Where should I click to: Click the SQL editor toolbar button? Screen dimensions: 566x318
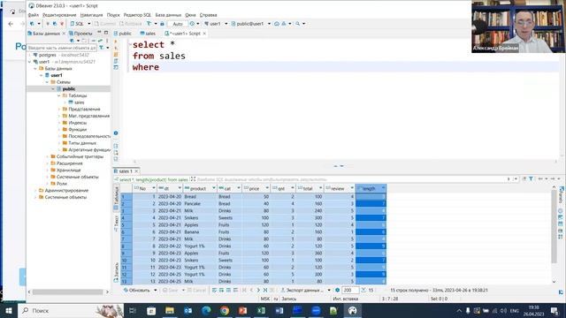click(x=77, y=24)
